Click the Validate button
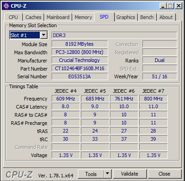The width and height of the screenshot is (185, 181). tap(130, 174)
